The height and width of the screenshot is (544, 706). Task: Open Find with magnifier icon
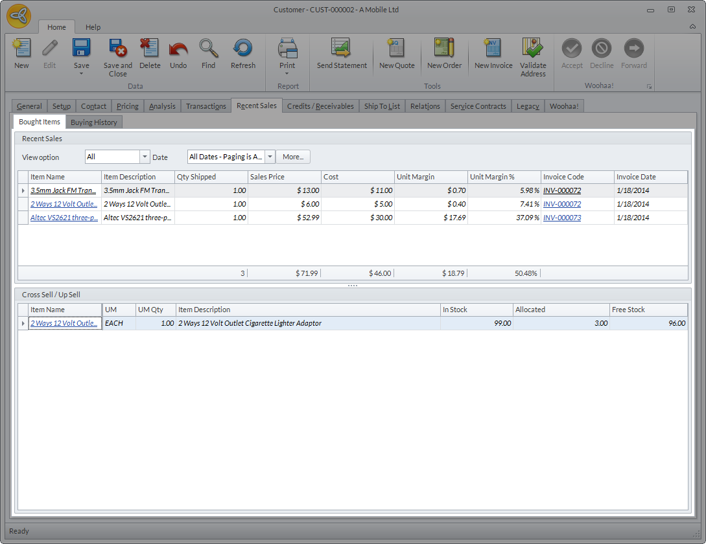(208, 53)
